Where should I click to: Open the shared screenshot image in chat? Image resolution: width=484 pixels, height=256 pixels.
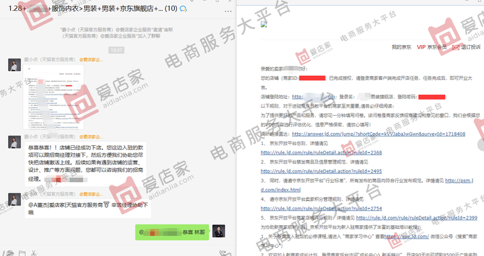point(54,97)
